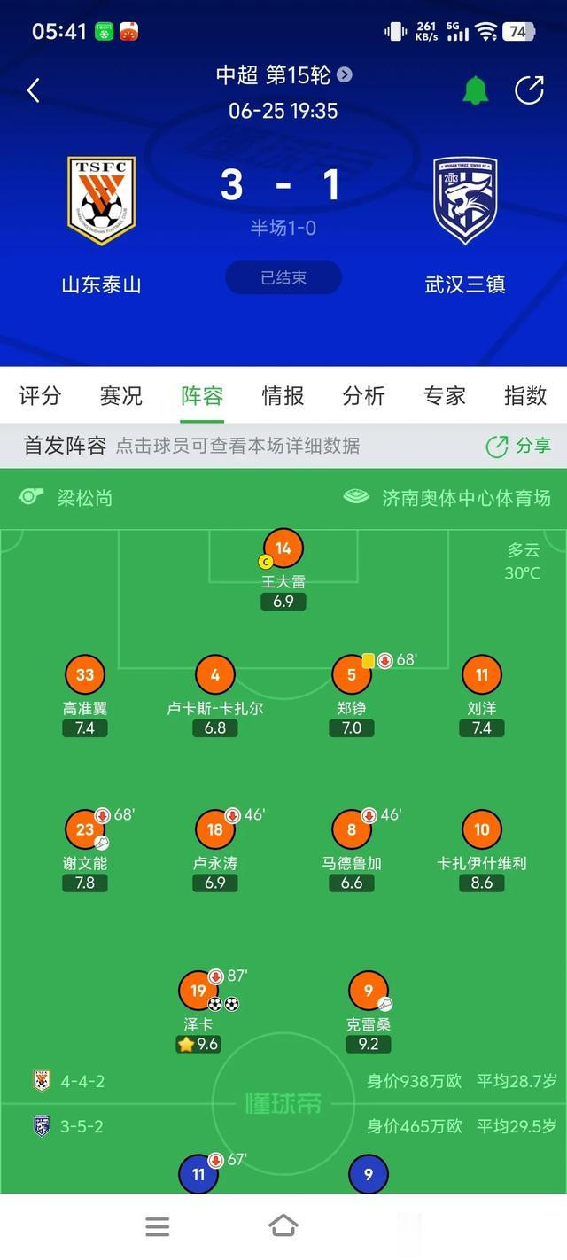Viewport: 567px width, 1260px height.
Task: Open the 武汉三镇 team logo
Action: (x=465, y=201)
